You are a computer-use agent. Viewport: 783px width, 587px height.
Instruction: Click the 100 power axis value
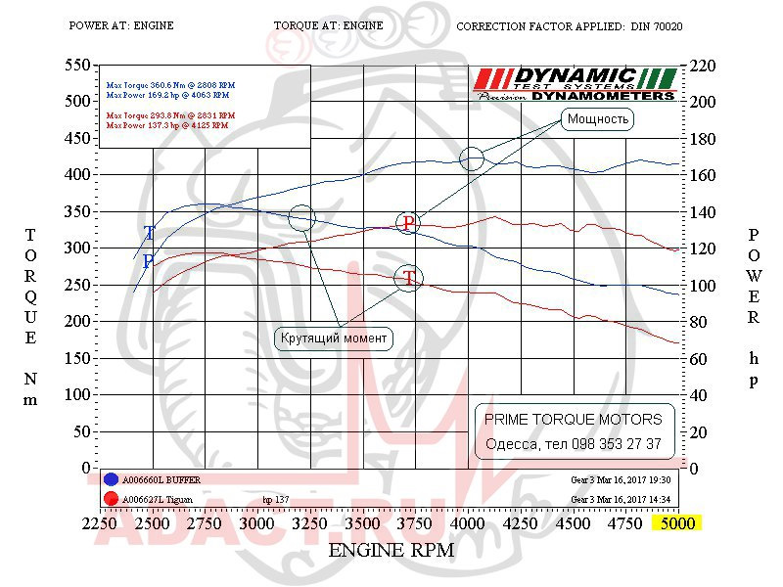pyautogui.click(x=703, y=286)
